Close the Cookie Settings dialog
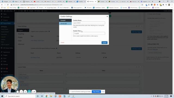This screenshot has width=174, height=98. (x=107, y=16)
